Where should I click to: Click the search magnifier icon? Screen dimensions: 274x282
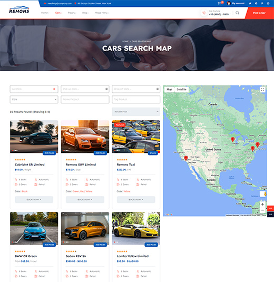tap(237, 13)
